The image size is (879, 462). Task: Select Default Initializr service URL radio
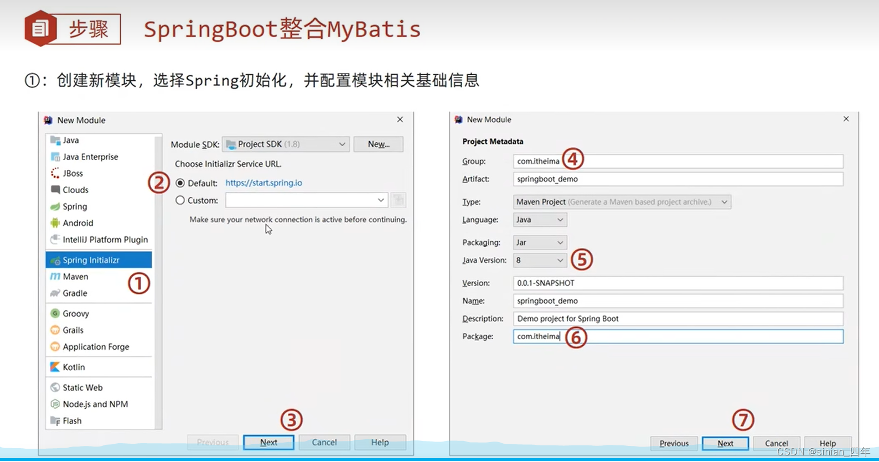pos(180,183)
